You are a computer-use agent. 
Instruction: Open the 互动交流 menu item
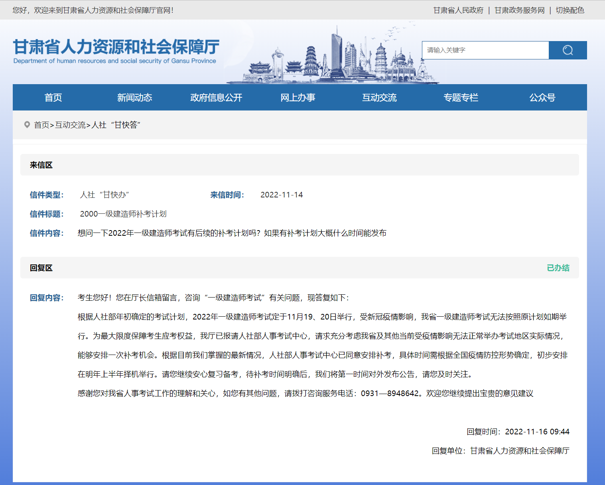[379, 98]
